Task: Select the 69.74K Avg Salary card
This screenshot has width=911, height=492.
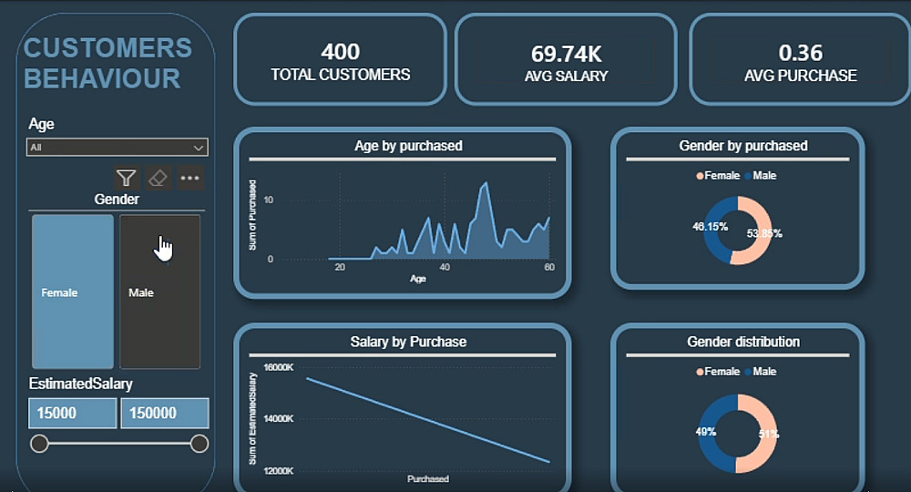Action: click(x=566, y=60)
